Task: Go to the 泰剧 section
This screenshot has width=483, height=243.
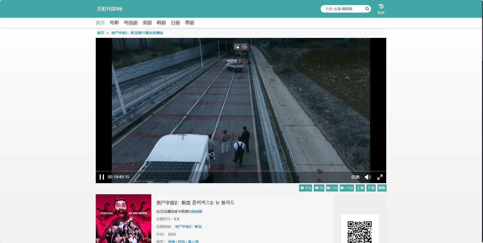Action: 189,23
